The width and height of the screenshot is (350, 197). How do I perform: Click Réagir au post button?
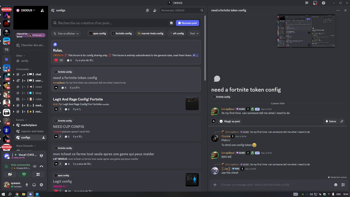tap(230, 121)
